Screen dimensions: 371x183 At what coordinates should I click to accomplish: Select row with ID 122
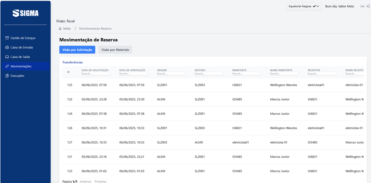pyautogui.click(x=213, y=99)
